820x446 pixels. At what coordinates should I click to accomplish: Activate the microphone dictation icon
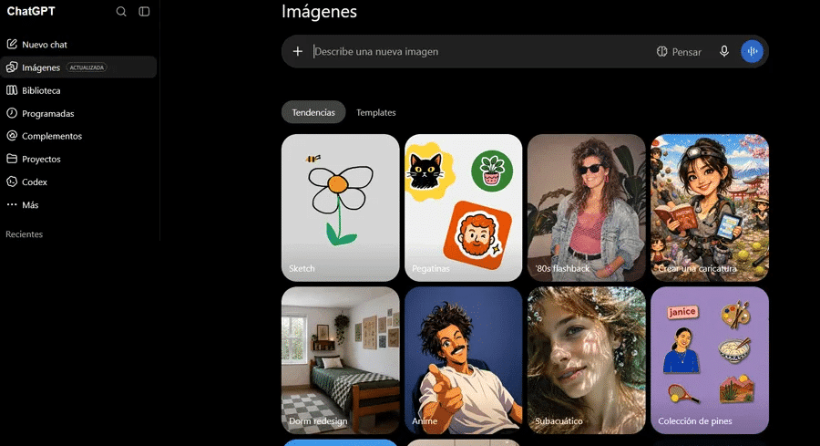click(723, 51)
